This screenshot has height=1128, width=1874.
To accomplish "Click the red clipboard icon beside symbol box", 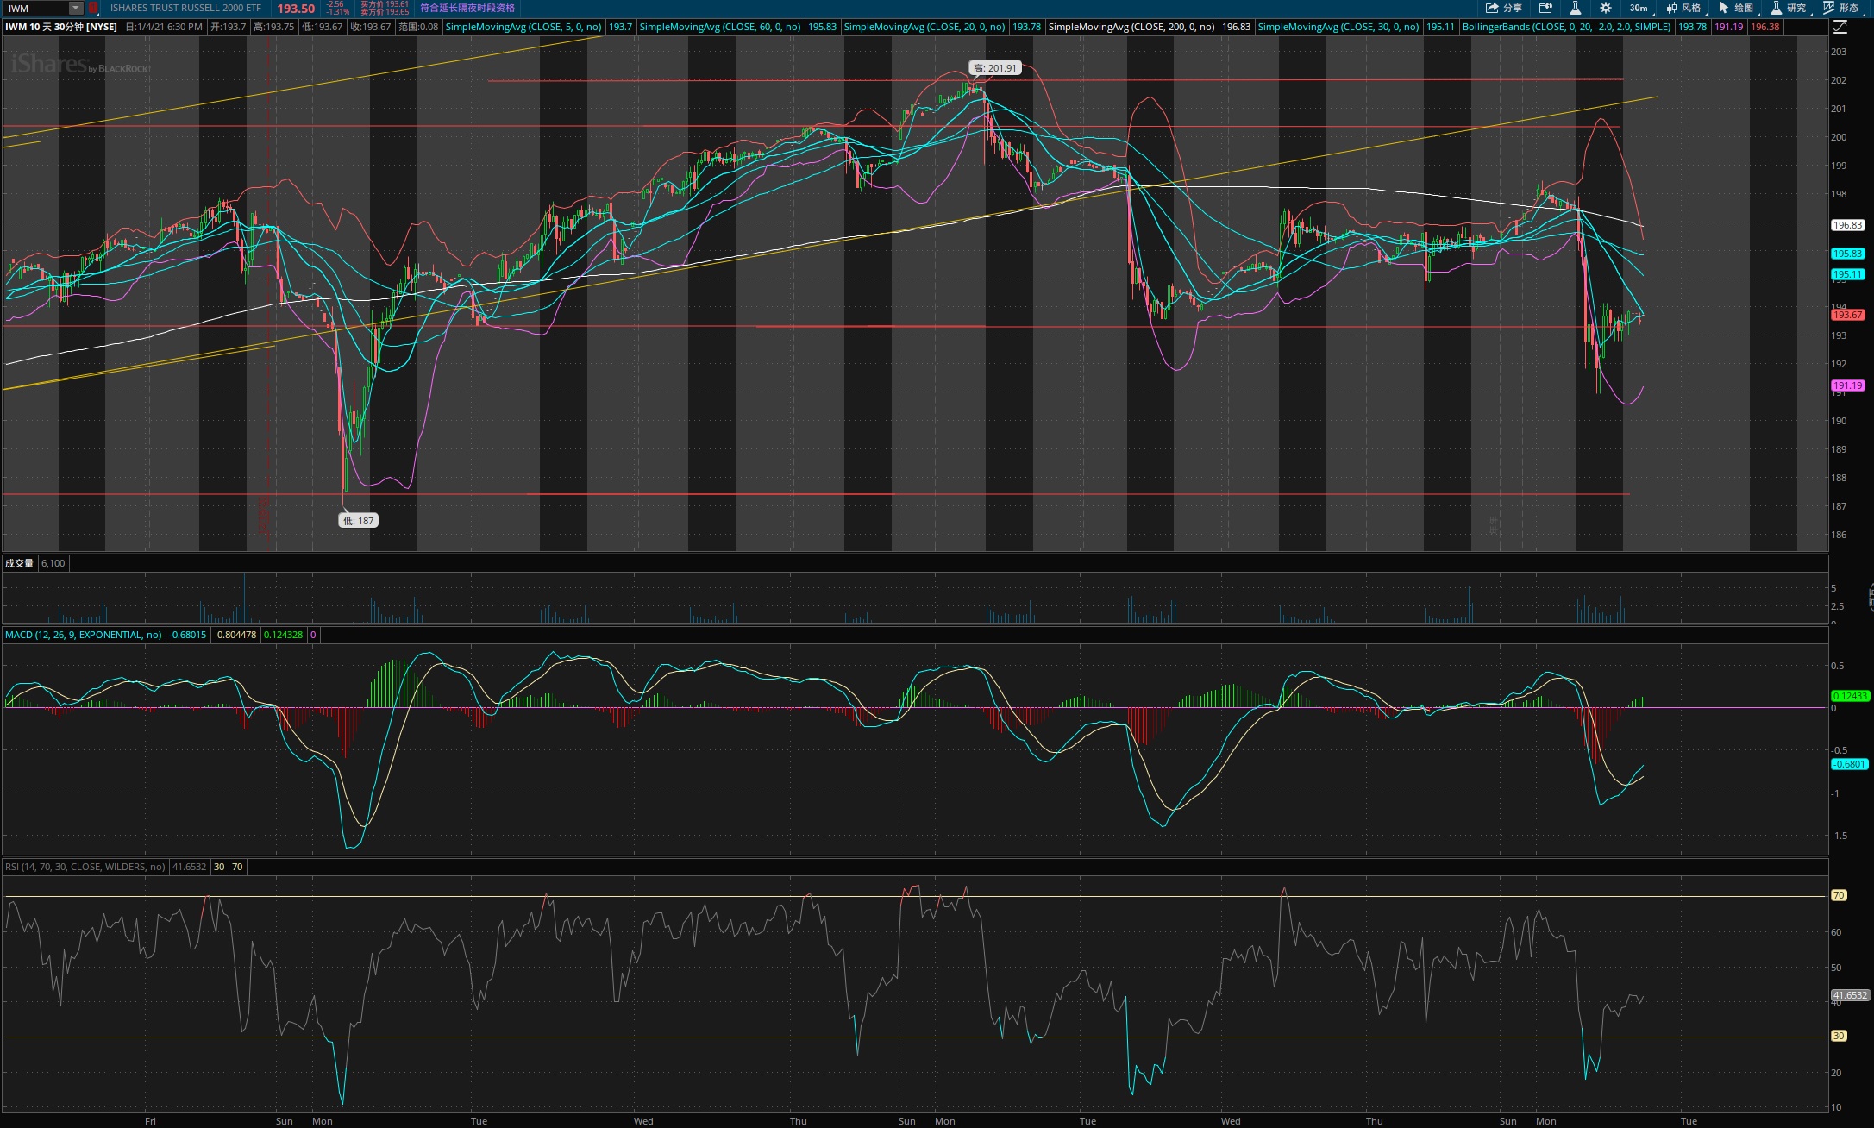I will (x=93, y=8).
